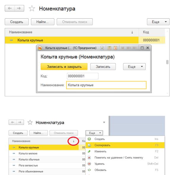The image size is (170, 175).
Task: Click the Обновить refresh icon in menu
Action: pos(89,170)
